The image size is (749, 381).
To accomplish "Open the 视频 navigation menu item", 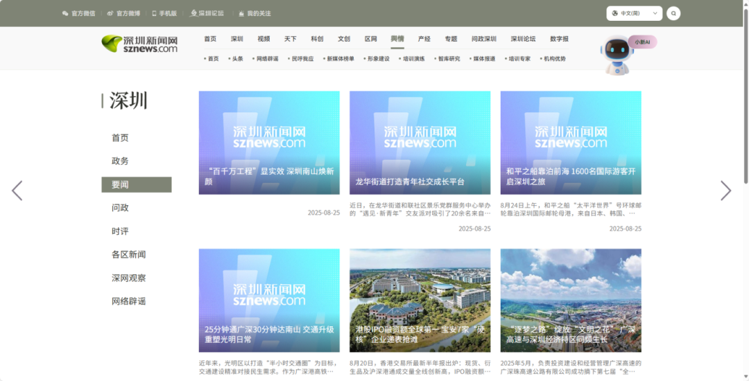I will tap(264, 39).
